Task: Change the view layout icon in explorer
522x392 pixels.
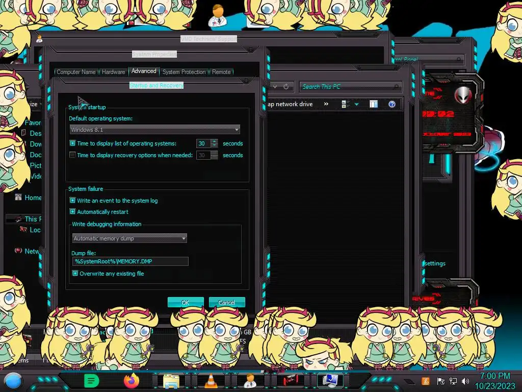Action: (x=345, y=104)
